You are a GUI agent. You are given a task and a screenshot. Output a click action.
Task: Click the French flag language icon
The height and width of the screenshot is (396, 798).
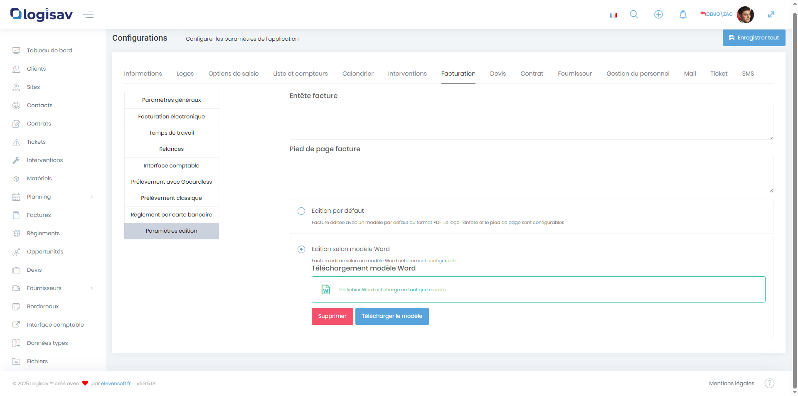tap(613, 15)
